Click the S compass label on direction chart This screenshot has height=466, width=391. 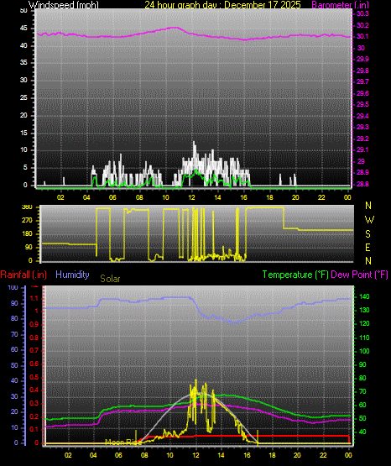[x=368, y=234]
